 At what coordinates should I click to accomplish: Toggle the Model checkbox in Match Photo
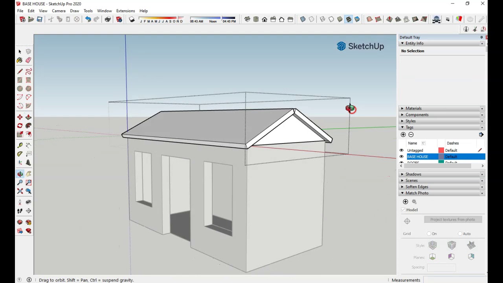point(403,210)
